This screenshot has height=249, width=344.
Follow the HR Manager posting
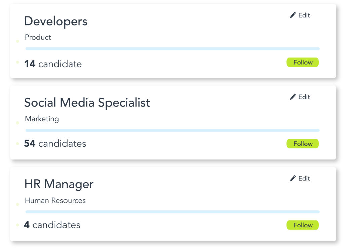coord(303,225)
